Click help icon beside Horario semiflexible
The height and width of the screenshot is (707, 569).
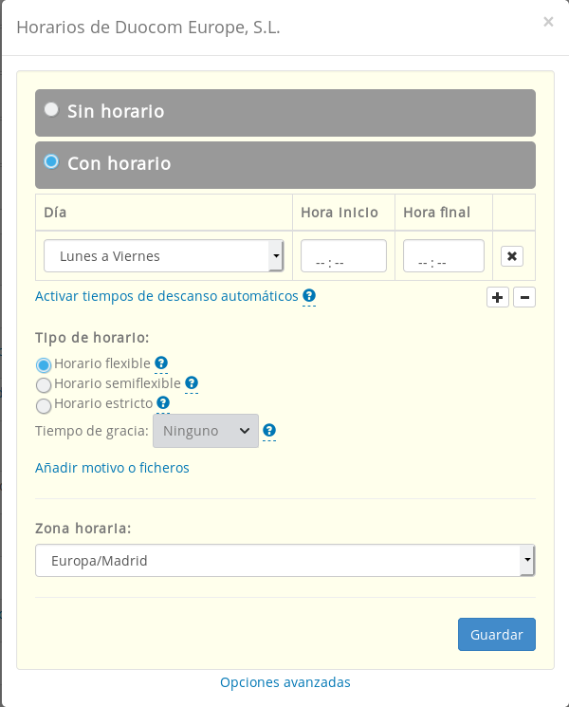click(192, 382)
